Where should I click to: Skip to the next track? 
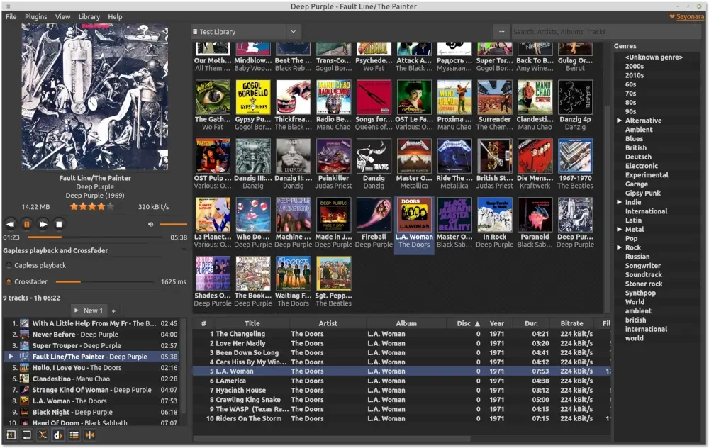(x=43, y=224)
